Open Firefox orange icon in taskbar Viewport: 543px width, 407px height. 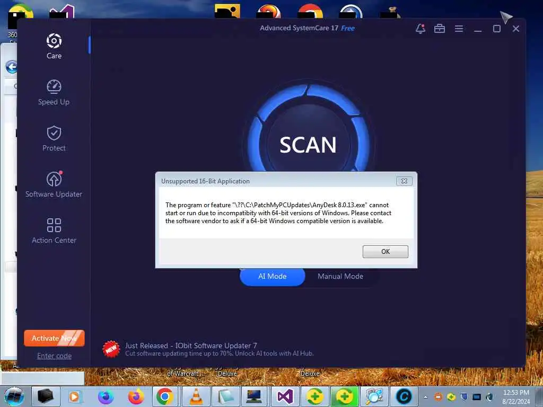click(136, 396)
